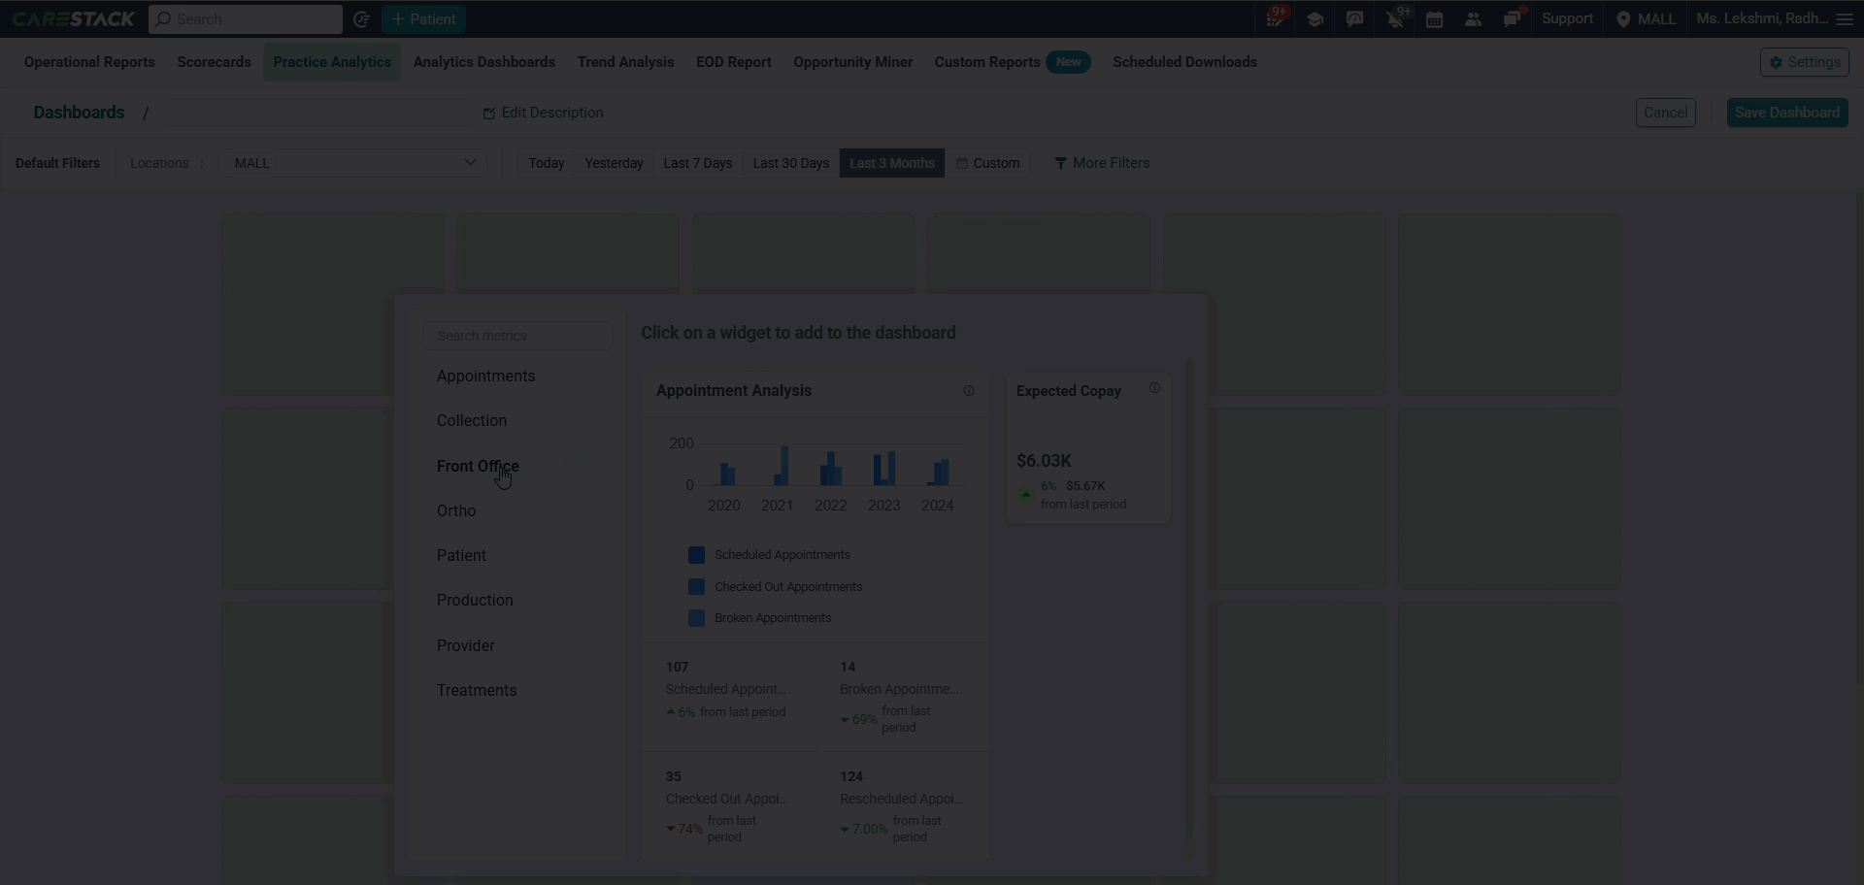Image resolution: width=1864 pixels, height=885 pixels.
Task: Click the Broken Appointments legend color swatch
Action: point(696,618)
